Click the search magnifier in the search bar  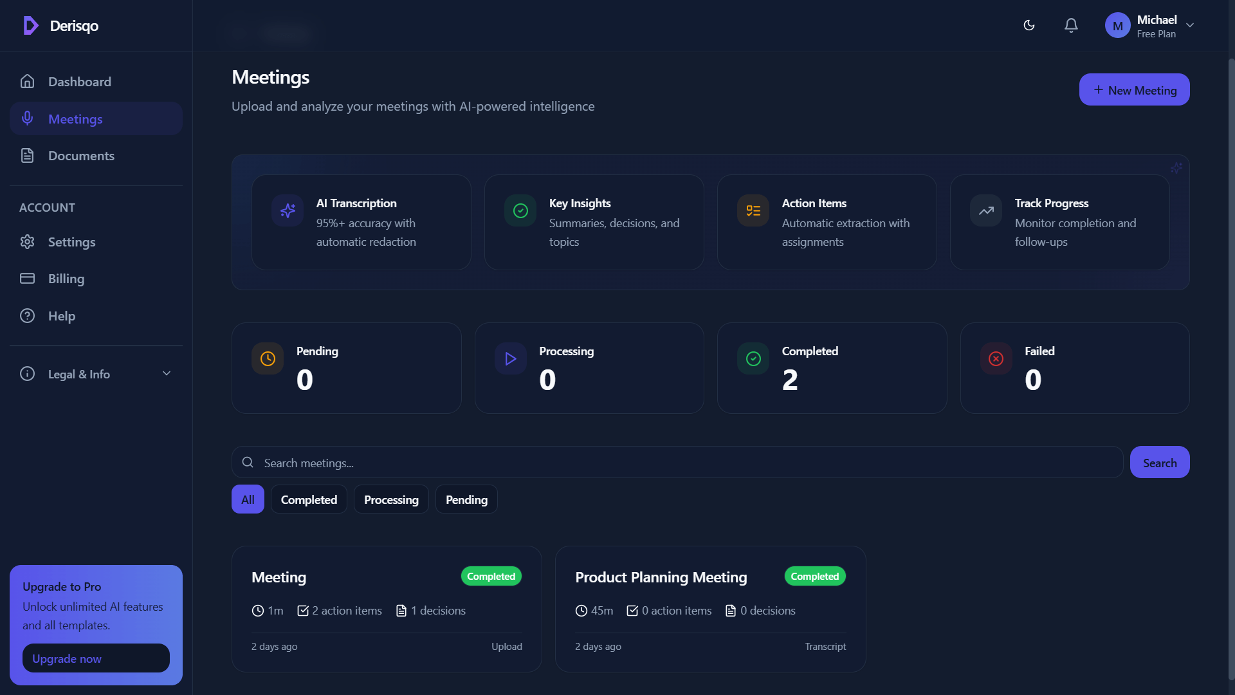point(247,462)
